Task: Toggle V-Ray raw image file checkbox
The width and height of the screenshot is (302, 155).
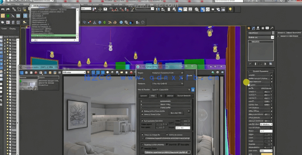Action: pyautogui.click(x=142, y=135)
